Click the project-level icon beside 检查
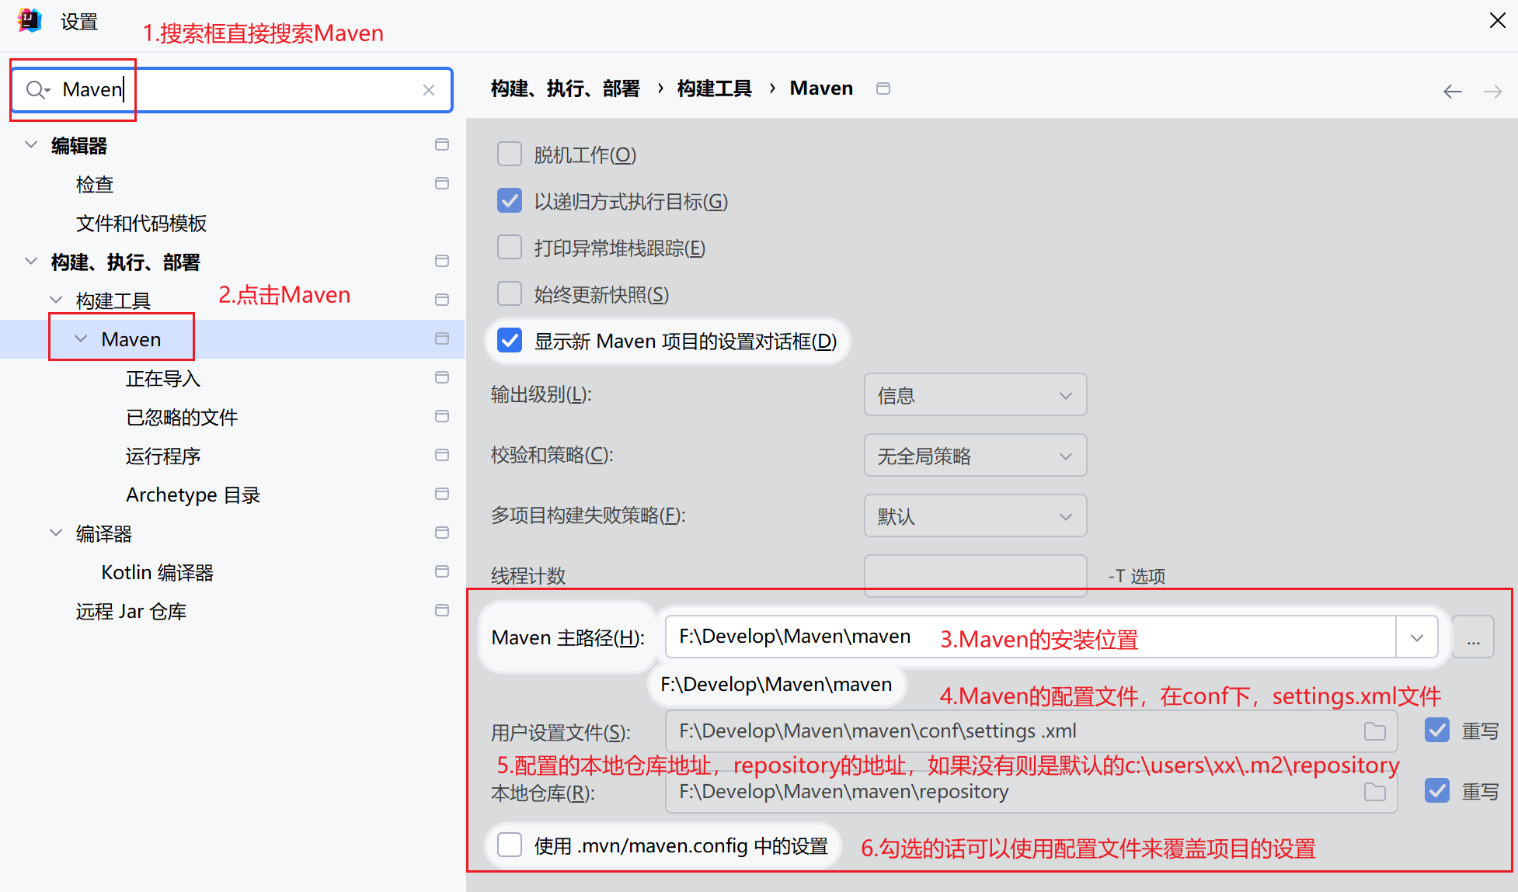Image resolution: width=1518 pixels, height=892 pixels. (x=442, y=183)
